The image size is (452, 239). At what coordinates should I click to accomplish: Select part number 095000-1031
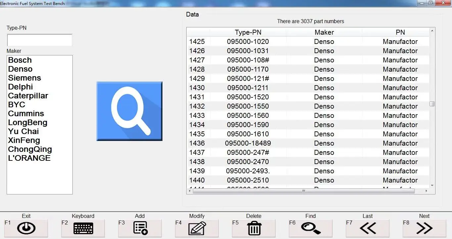pos(248,51)
